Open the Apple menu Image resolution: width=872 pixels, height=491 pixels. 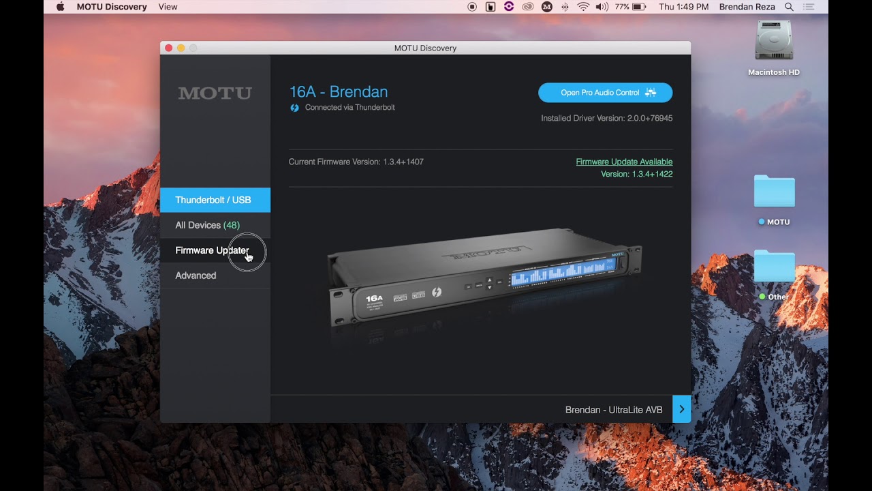[x=60, y=7]
